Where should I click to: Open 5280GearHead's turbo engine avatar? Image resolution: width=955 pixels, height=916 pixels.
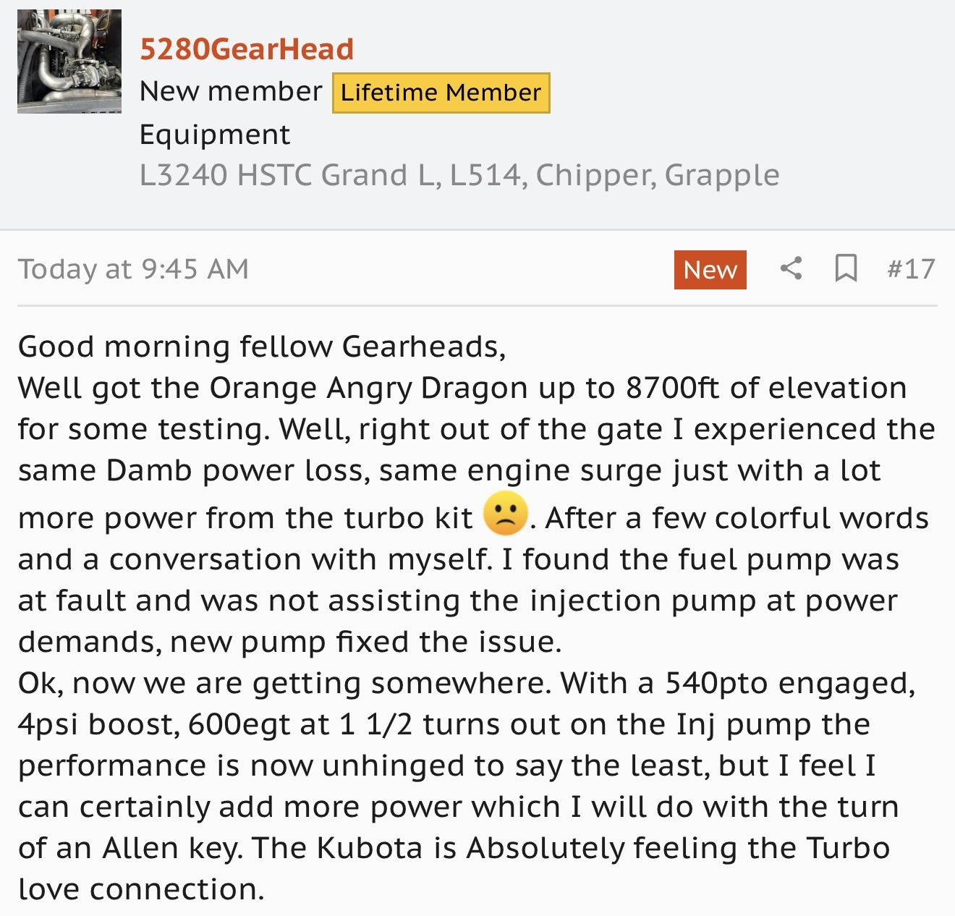click(69, 62)
